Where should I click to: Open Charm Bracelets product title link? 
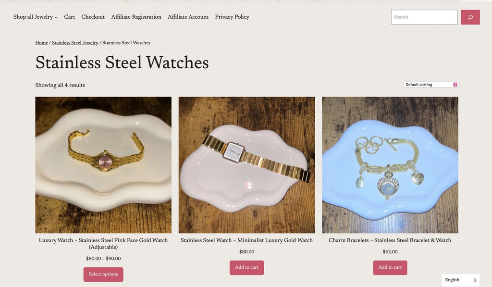390,240
